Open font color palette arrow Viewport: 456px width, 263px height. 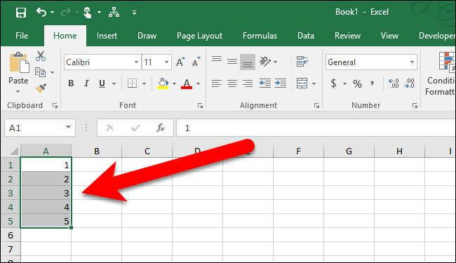tap(198, 84)
